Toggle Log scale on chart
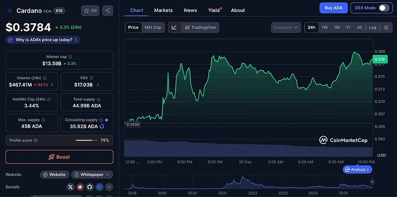397x197 pixels. coord(372,27)
